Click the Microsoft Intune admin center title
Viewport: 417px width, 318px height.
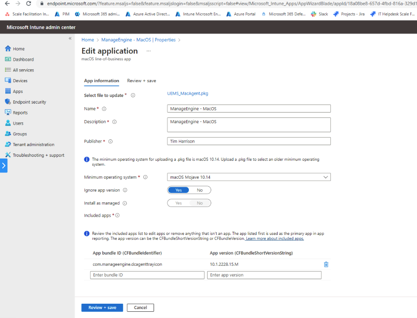point(41,27)
